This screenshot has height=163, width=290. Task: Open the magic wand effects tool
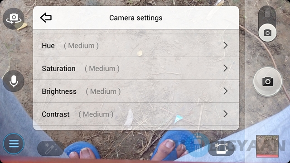coord(51,148)
